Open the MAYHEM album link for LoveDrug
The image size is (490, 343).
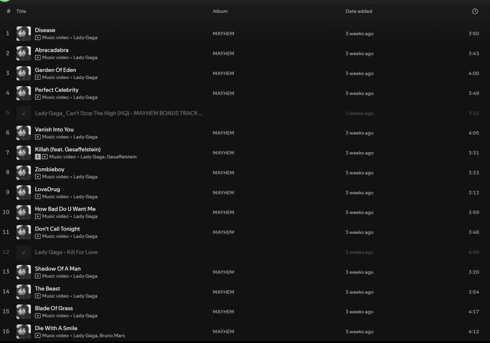click(x=223, y=193)
